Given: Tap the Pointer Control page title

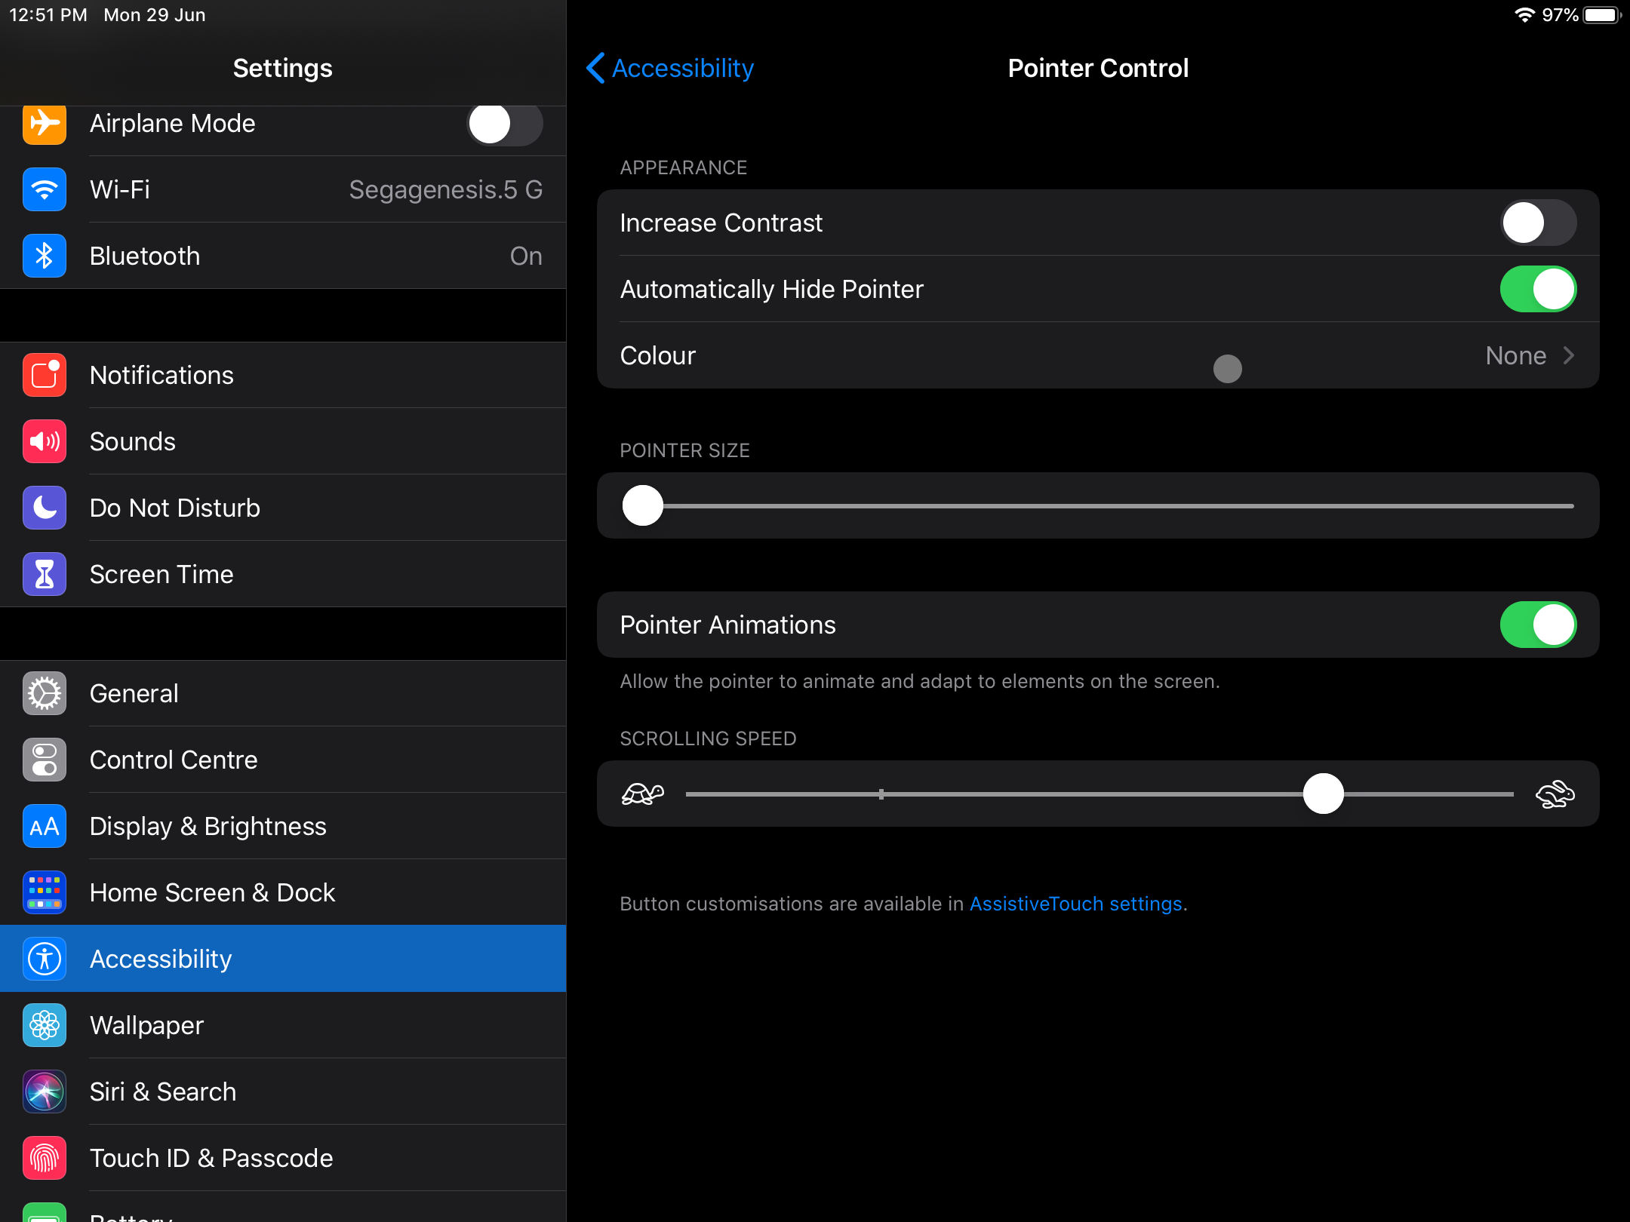Looking at the screenshot, I should pyautogui.click(x=1098, y=68).
